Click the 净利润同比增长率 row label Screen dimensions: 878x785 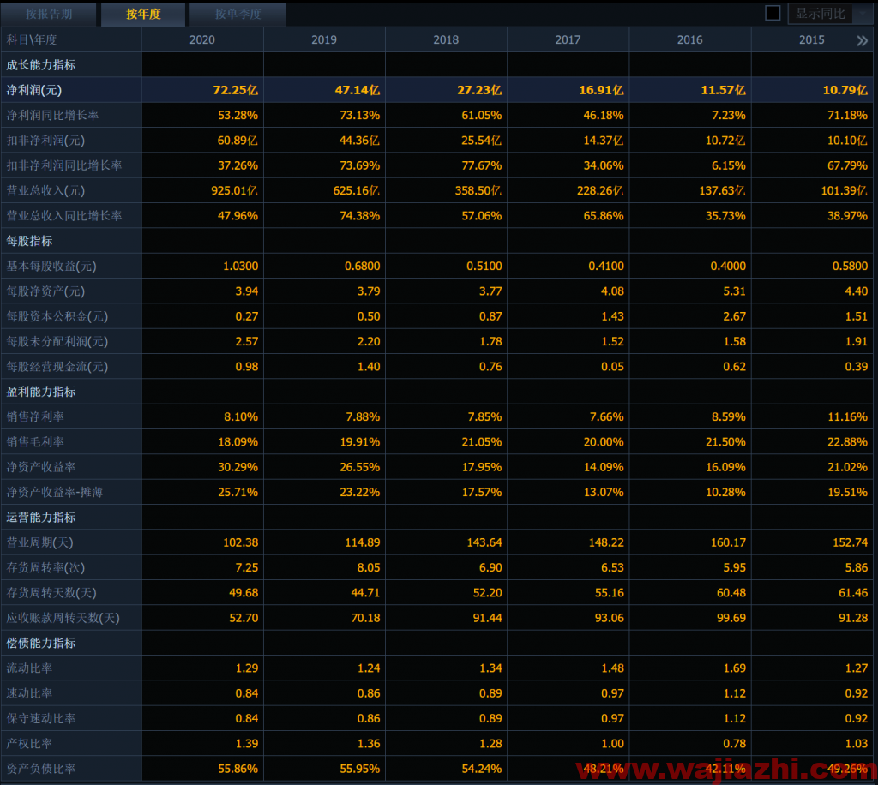pos(52,115)
